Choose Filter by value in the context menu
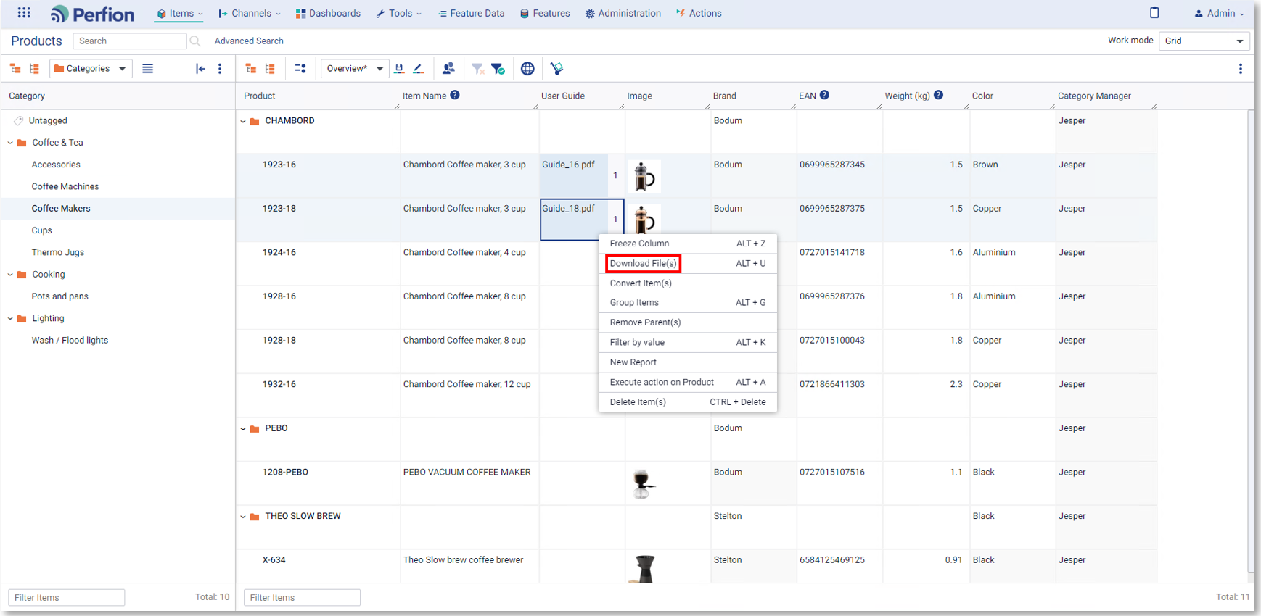1261x616 pixels. tap(688, 343)
